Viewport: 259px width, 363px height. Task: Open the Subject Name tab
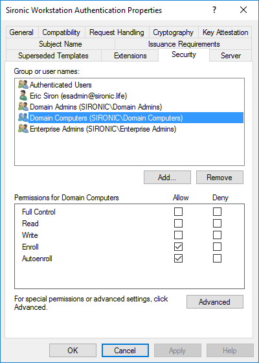click(60, 44)
